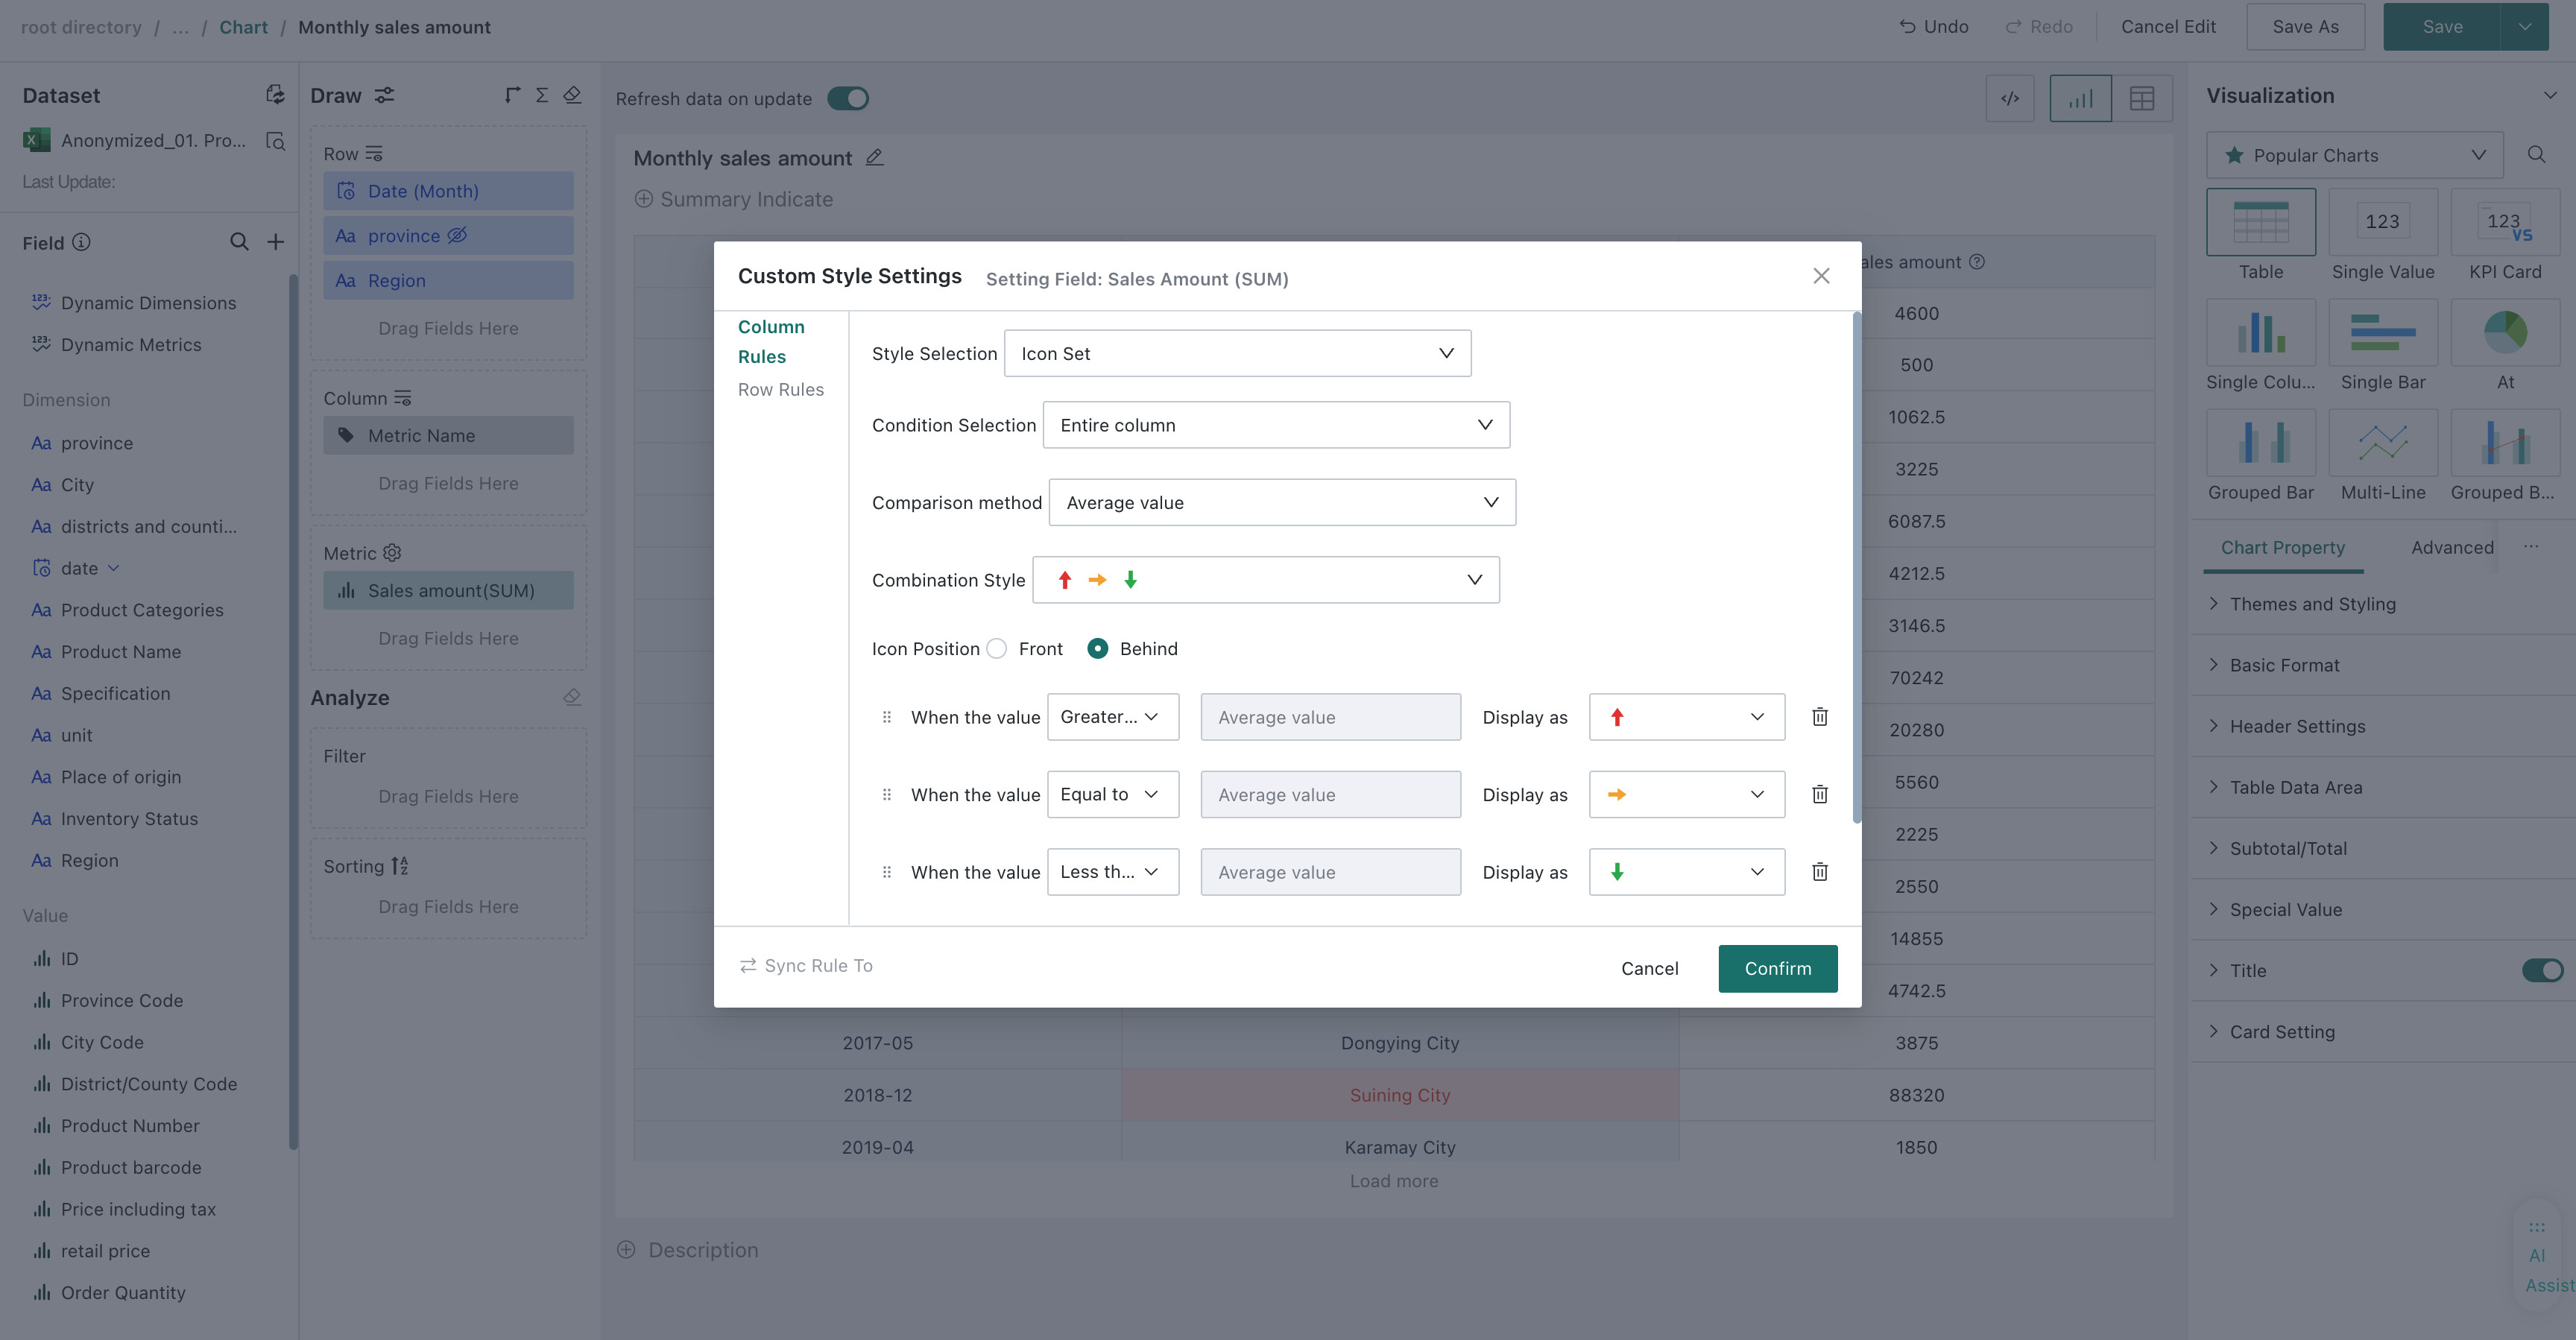Image resolution: width=2576 pixels, height=1340 pixels.
Task: Search visualization chart types
Action: [2536, 155]
